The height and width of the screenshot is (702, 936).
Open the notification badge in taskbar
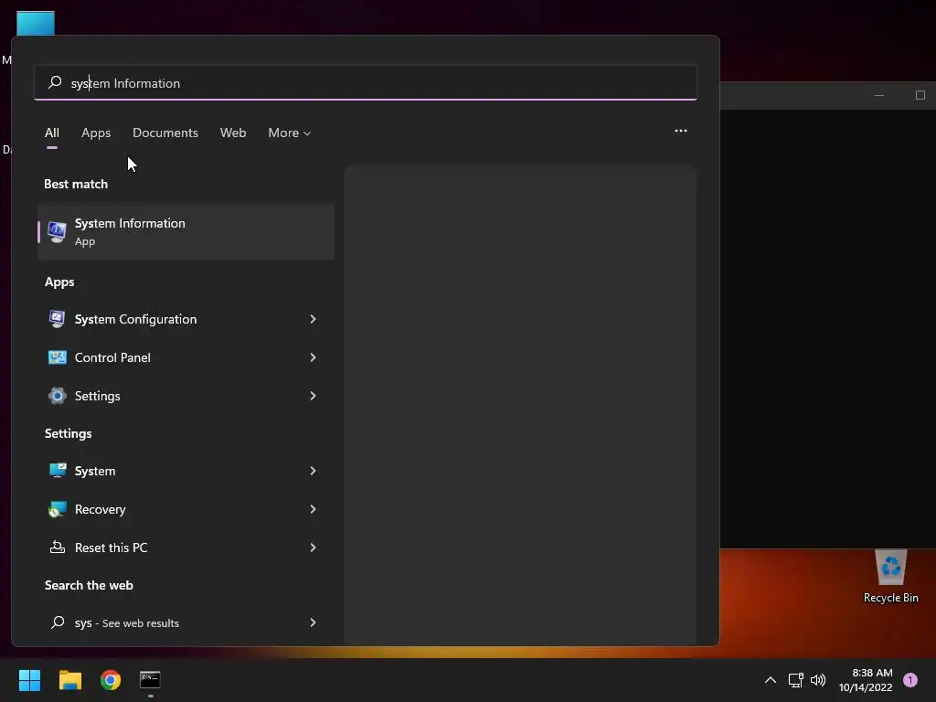910,680
